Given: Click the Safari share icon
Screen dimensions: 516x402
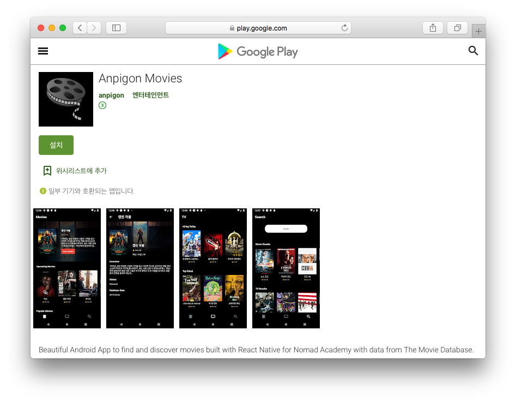Looking at the screenshot, I should tap(433, 28).
